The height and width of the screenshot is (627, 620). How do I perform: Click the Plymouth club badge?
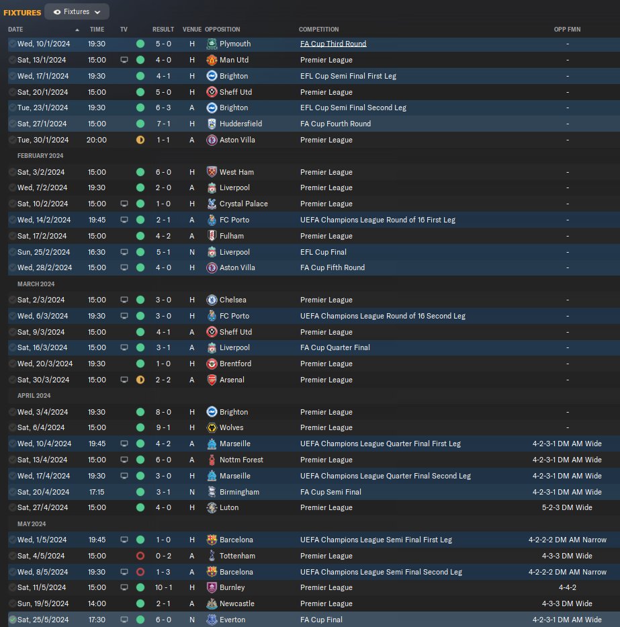(212, 44)
